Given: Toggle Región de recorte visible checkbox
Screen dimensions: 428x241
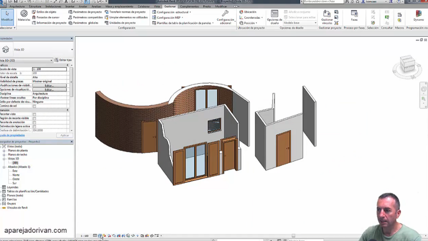Looking at the screenshot, I should (x=34, y=118).
